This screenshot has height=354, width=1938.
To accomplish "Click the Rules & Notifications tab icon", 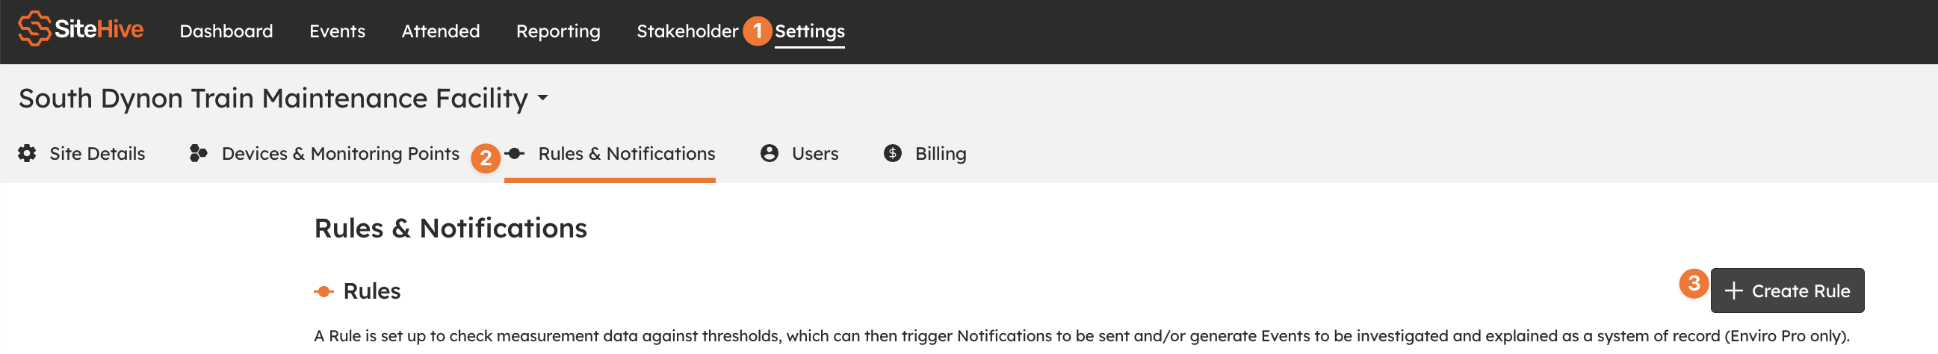I will (516, 153).
